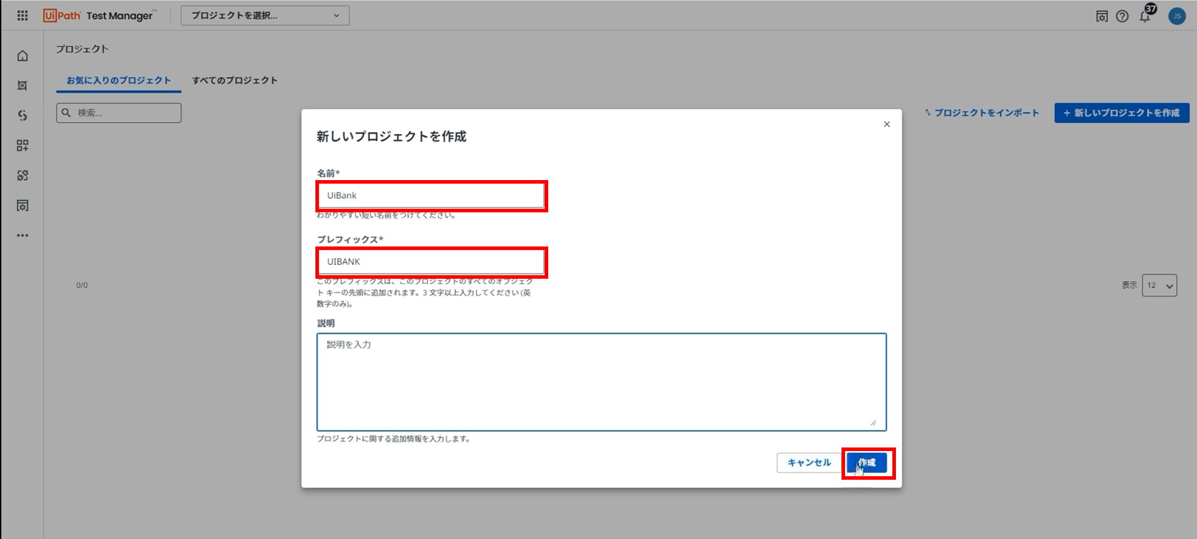
Task: Open the grid-plus sidebar icon
Action: click(23, 145)
